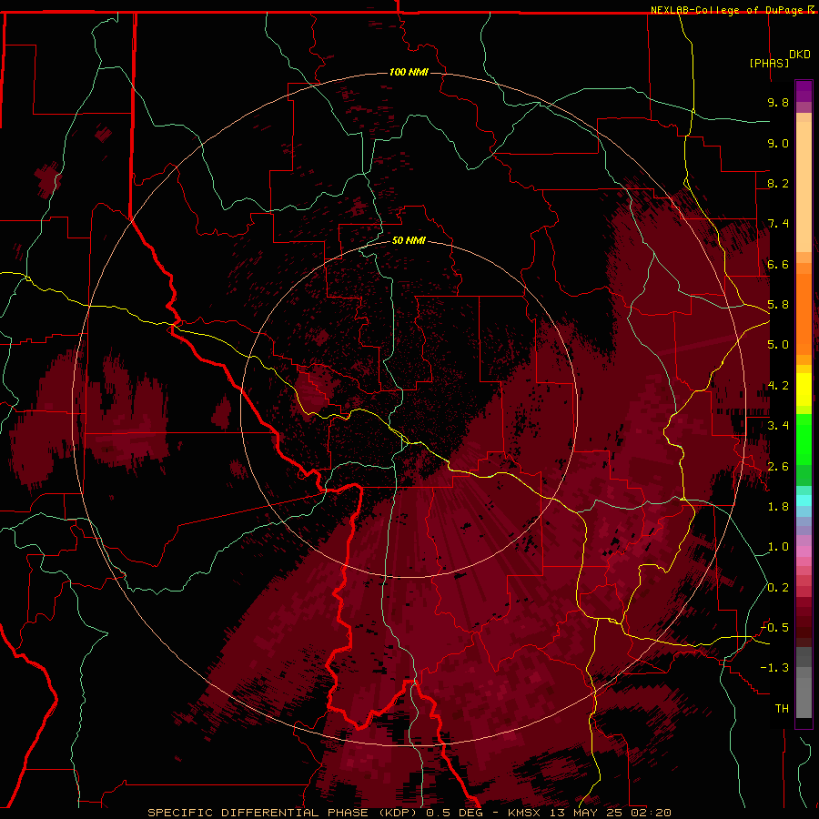Click the cyan segment of the color bar
This screenshot has width=819, height=819.
[804, 500]
